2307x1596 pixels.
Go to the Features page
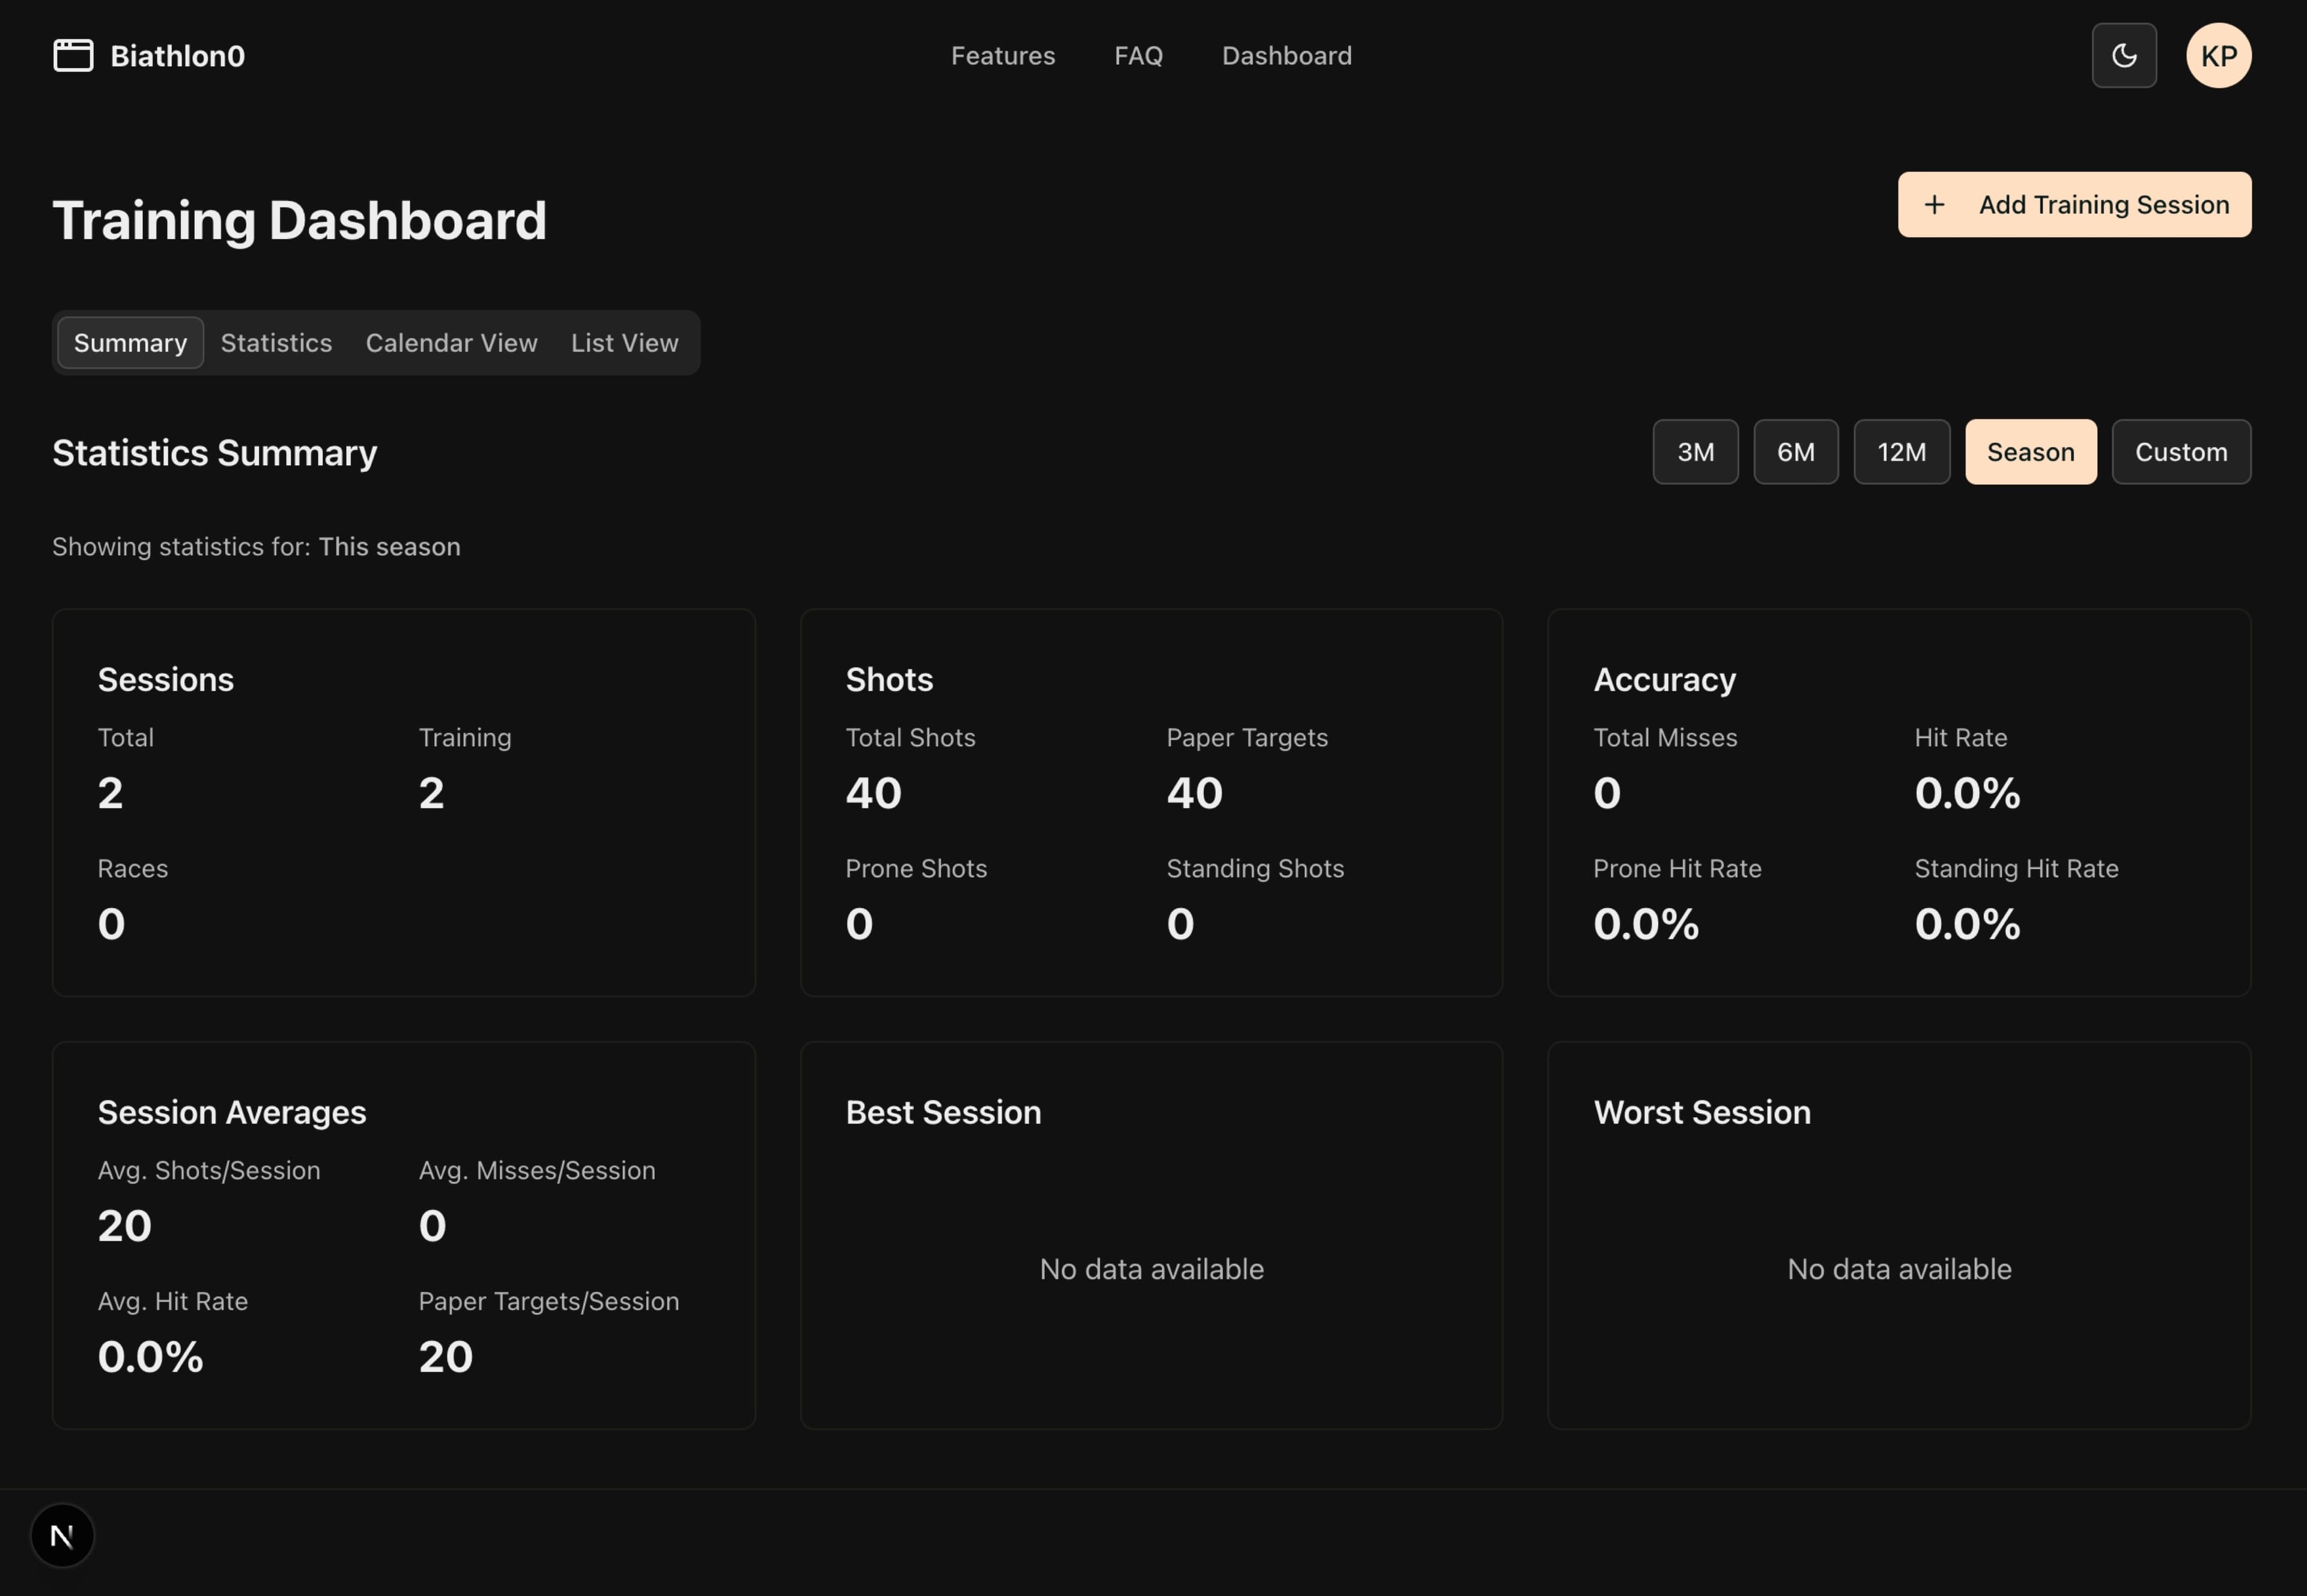[x=1002, y=56]
